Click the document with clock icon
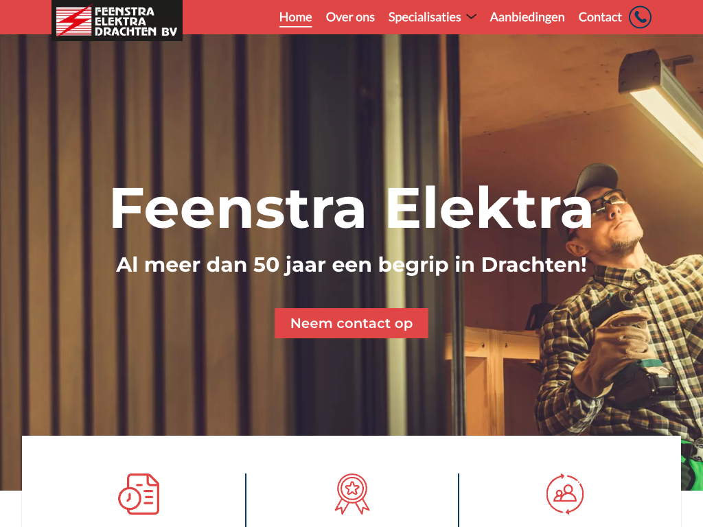The image size is (703, 527). pos(139,494)
